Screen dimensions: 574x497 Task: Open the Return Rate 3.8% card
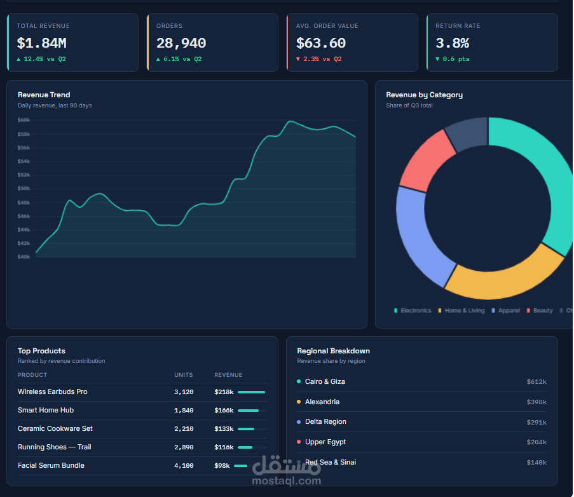[x=492, y=43]
